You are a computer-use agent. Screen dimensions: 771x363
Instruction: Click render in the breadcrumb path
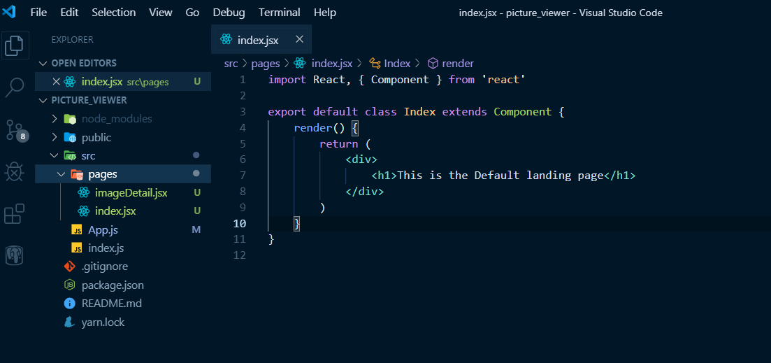click(458, 63)
